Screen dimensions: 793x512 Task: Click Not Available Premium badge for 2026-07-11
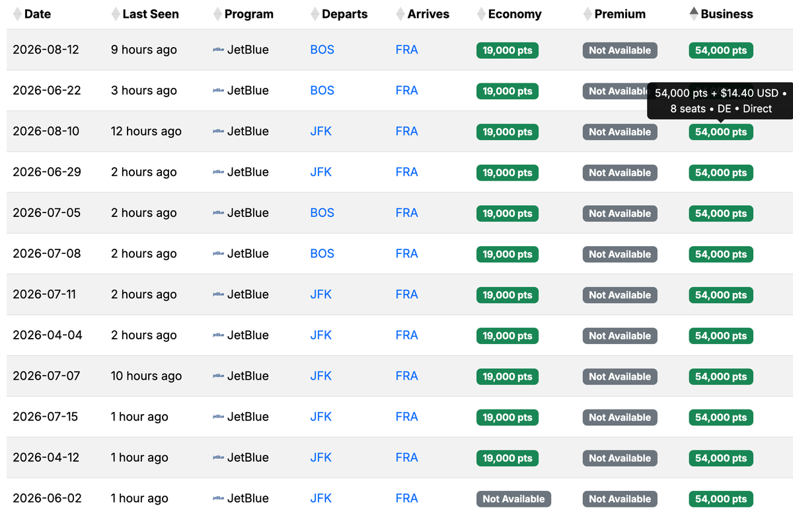(619, 295)
